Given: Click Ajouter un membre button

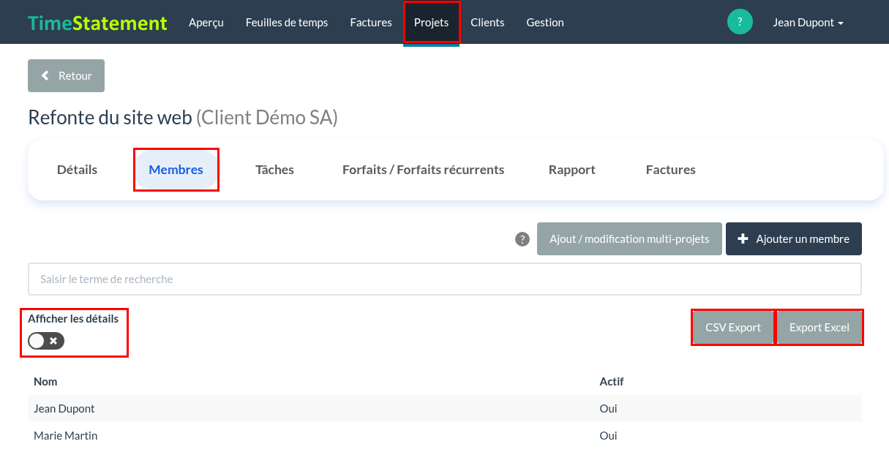Looking at the screenshot, I should (794, 239).
